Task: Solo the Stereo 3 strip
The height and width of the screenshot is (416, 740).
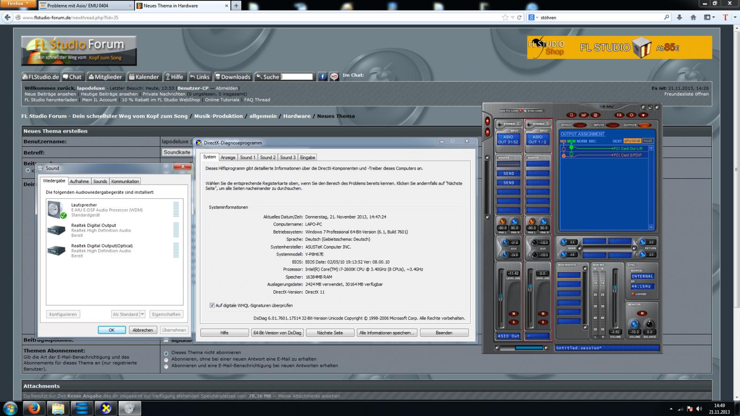Action: click(543, 322)
